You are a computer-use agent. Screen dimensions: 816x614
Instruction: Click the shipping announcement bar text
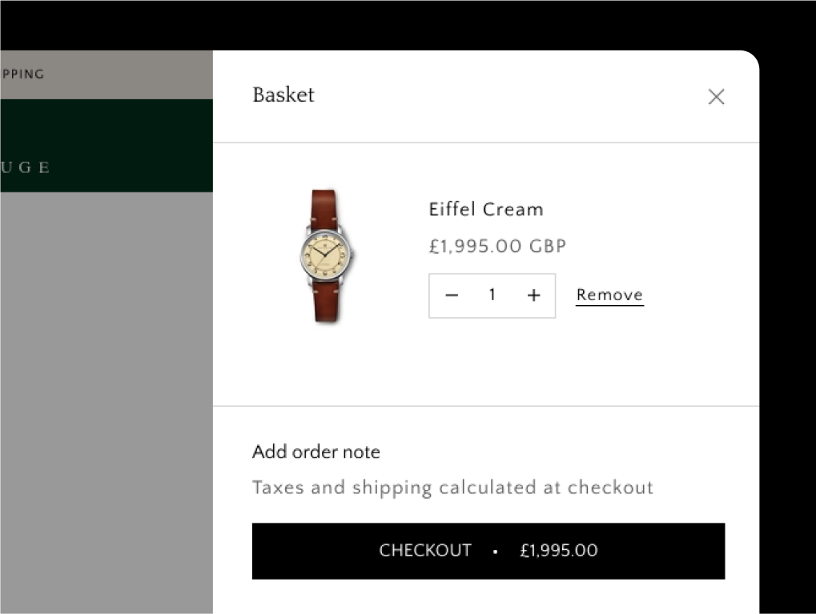22,74
